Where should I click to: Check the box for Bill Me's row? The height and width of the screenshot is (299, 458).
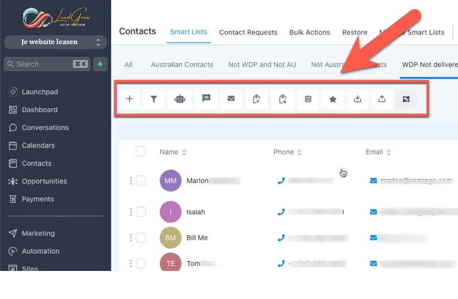coord(141,238)
